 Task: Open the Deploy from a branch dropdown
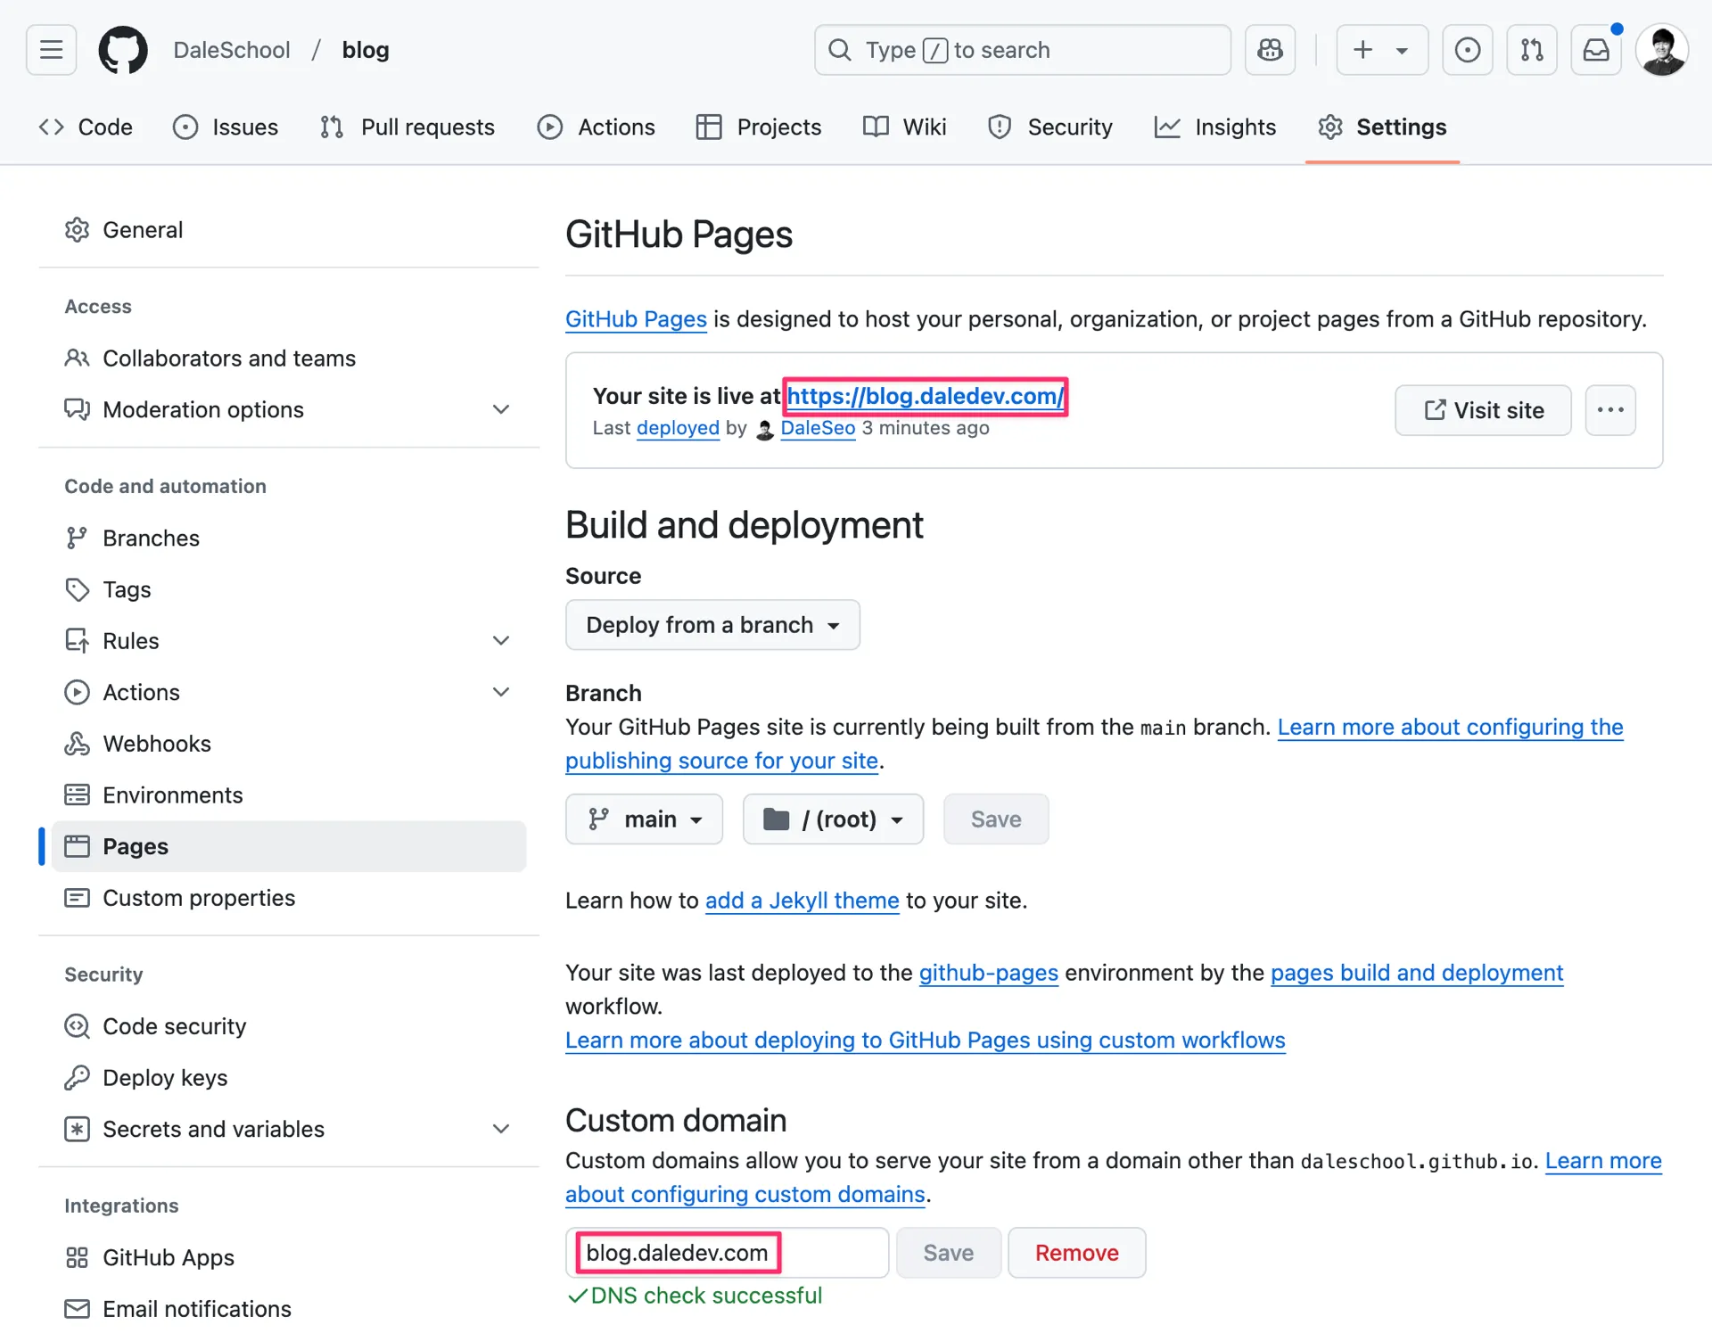712,624
